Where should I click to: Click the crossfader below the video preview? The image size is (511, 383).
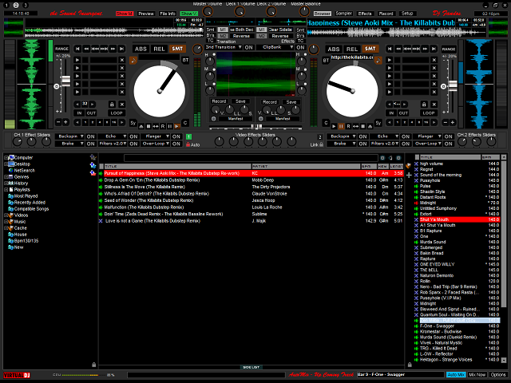pos(255,126)
